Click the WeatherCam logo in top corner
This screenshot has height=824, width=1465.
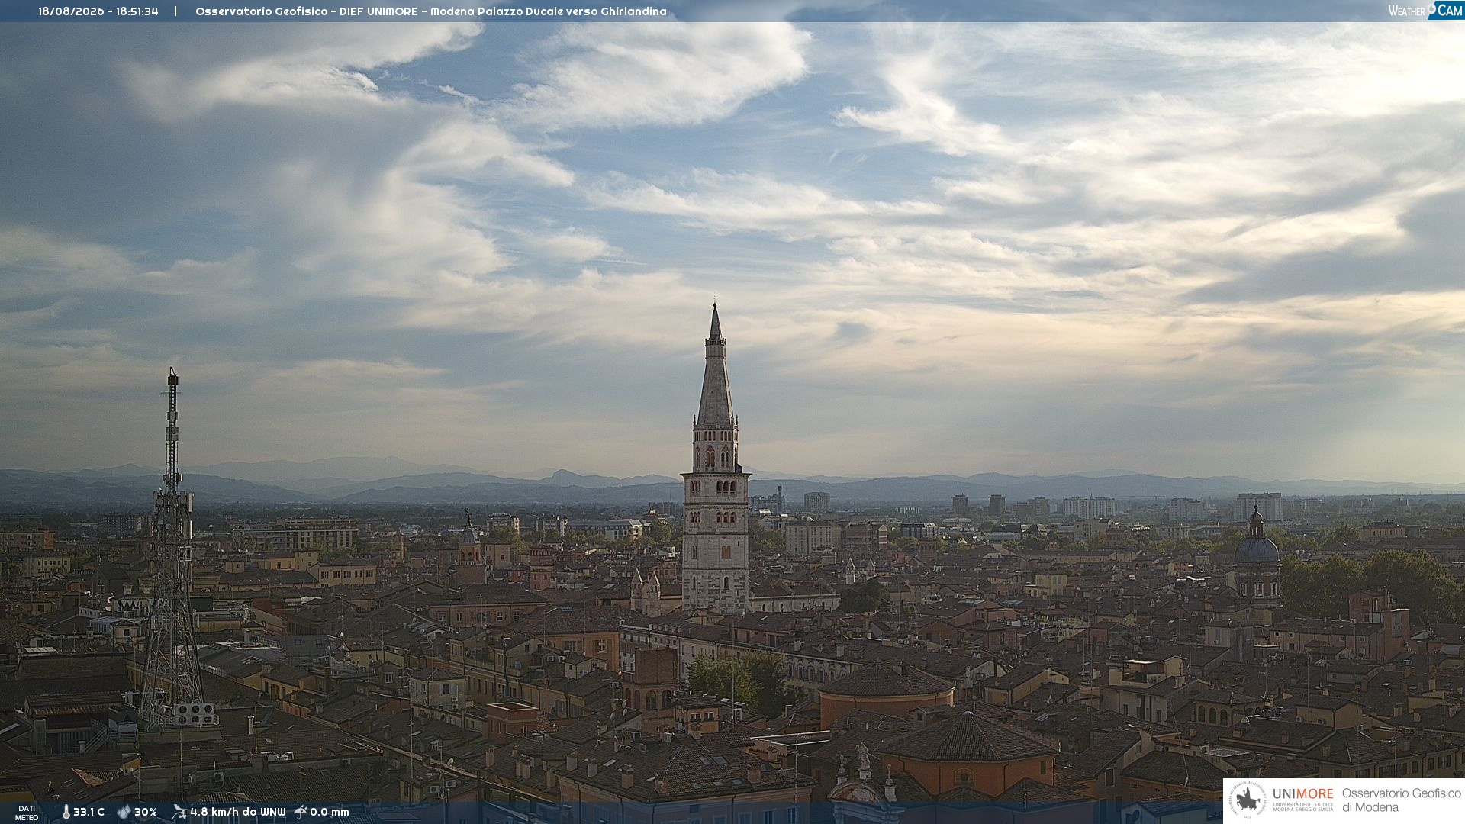pos(1425,11)
